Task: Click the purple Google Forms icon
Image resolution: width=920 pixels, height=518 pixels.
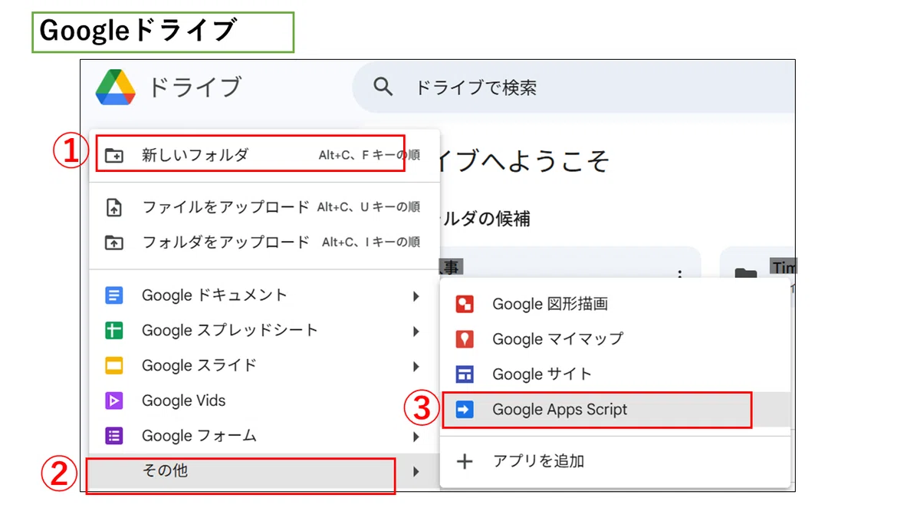Action: pos(114,436)
